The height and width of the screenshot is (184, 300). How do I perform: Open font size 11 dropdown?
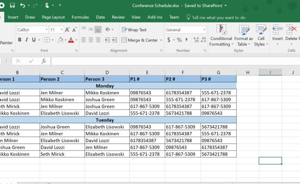[61, 29]
